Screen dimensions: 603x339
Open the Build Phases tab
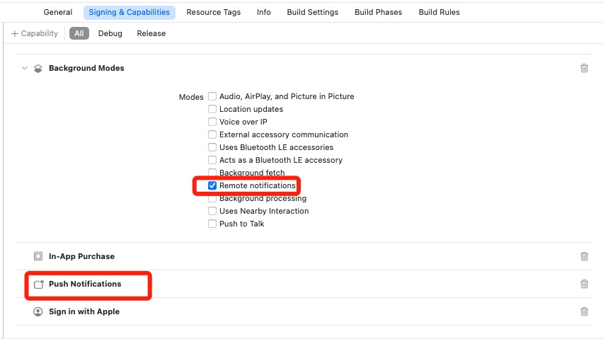click(378, 12)
